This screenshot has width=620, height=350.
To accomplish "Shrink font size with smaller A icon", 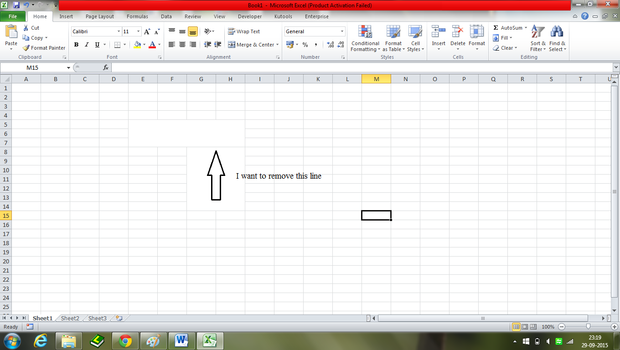I will click(x=157, y=32).
